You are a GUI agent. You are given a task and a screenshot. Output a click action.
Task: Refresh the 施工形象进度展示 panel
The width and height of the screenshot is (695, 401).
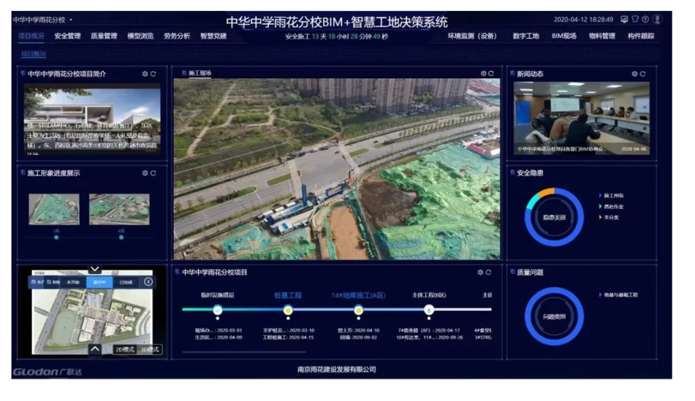point(153,173)
